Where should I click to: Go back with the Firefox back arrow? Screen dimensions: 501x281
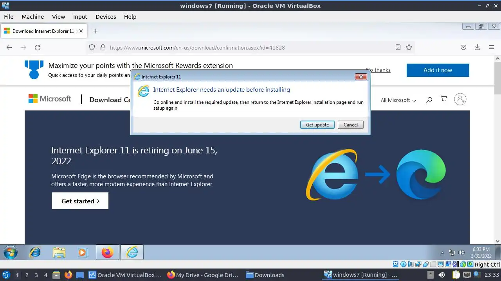click(9, 48)
